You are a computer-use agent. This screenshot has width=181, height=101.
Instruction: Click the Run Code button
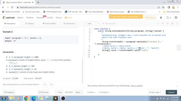pos(156,92)
